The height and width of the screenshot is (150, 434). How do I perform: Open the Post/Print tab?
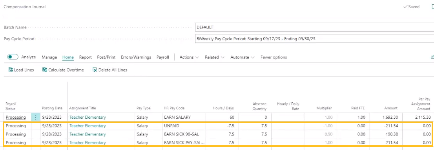106,57
